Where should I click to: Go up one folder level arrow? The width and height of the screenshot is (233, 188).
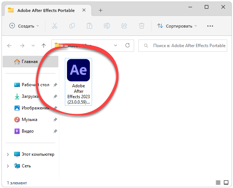[x=43, y=46]
